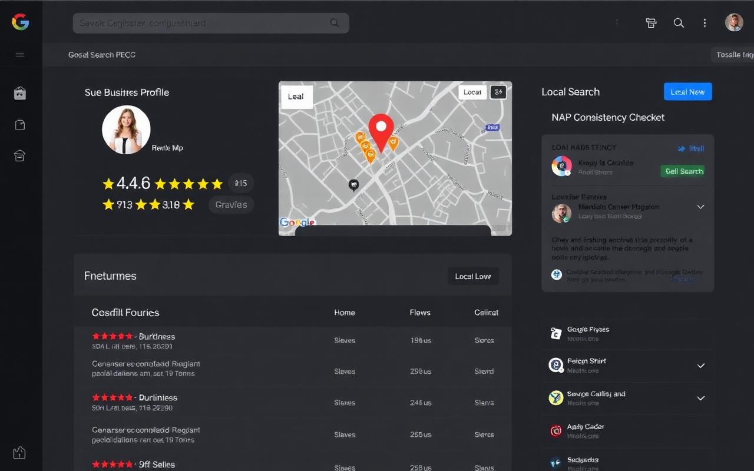This screenshot has width=754, height=471.
Task: Expand the Sevrge Calling row chevron
Action: [701, 398]
